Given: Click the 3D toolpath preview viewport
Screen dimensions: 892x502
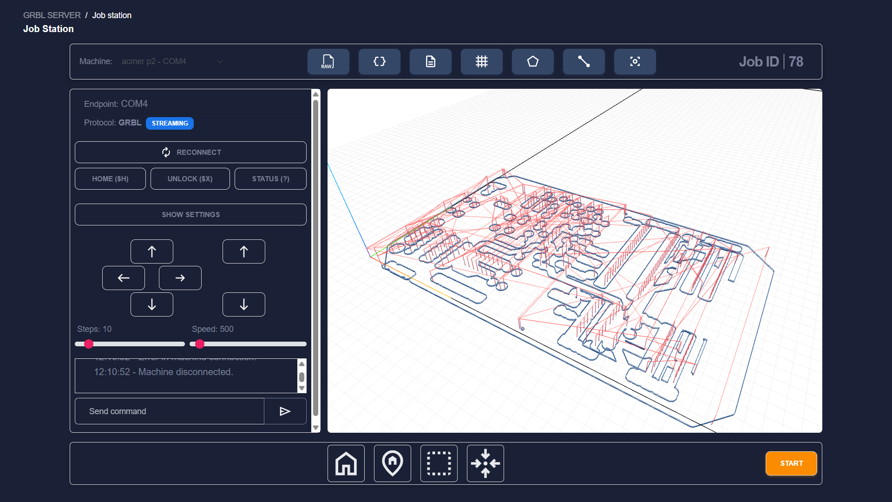Looking at the screenshot, I should click(x=575, y=261).
